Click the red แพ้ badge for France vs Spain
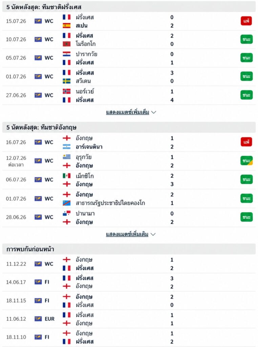Screen dimensions: 258x347 point(246,21)
